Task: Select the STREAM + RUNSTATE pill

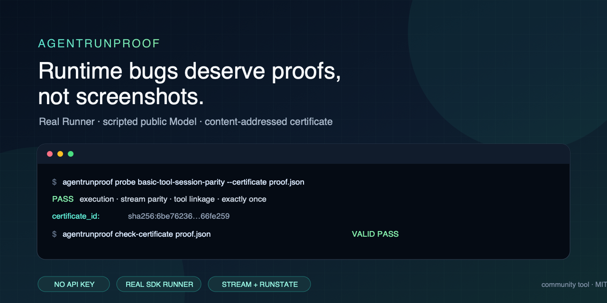Action: pos(259,284)
